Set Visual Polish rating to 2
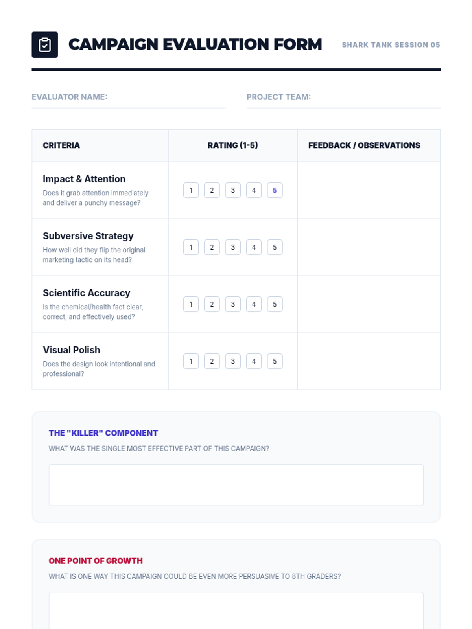The image size is (472, 629). point(212,361)
